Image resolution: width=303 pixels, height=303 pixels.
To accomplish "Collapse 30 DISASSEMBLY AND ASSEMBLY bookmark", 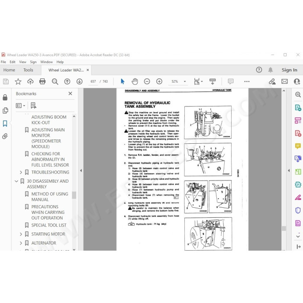I will (16, 181).
